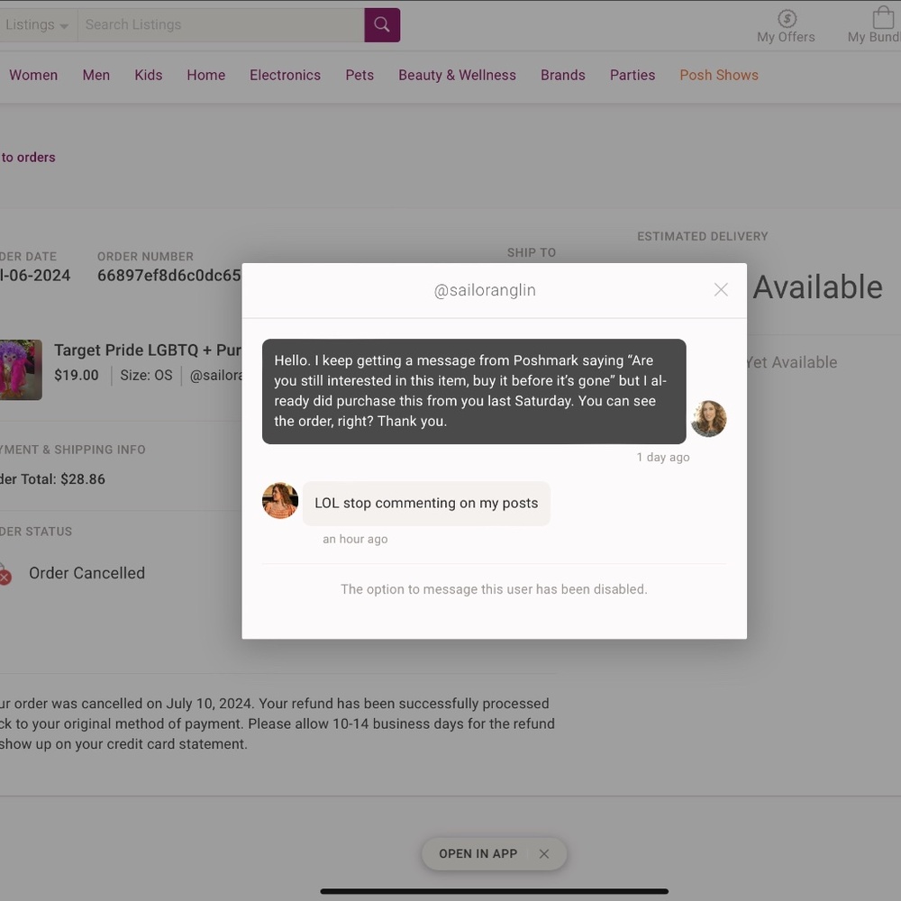
Task: Open the Electronics category menu
Action: coord(285,76)
